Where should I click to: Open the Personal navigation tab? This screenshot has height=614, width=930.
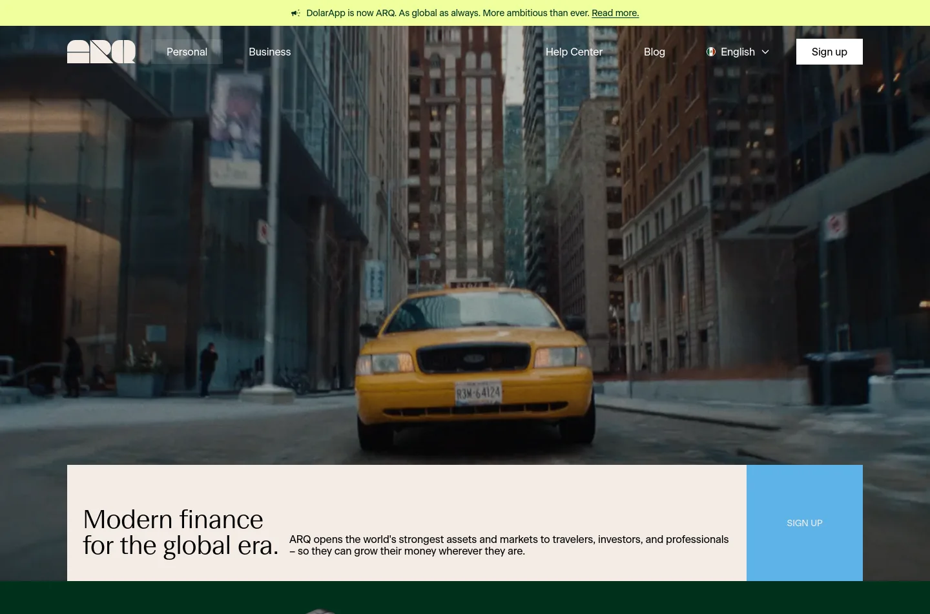click(x=187, y=52)
